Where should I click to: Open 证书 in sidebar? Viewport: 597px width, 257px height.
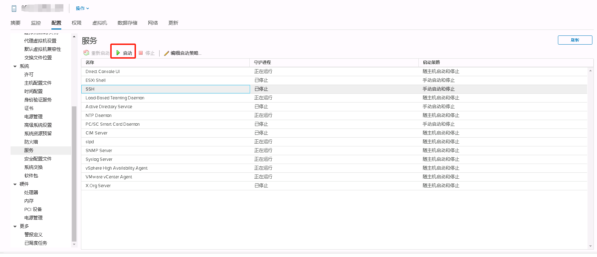(29, 108)
